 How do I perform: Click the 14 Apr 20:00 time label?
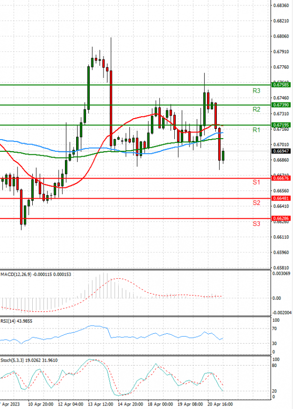[130, 404]
